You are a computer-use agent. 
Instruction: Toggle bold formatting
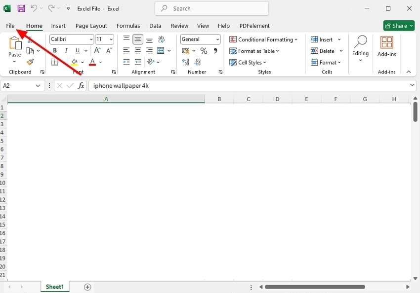[54, 50]
